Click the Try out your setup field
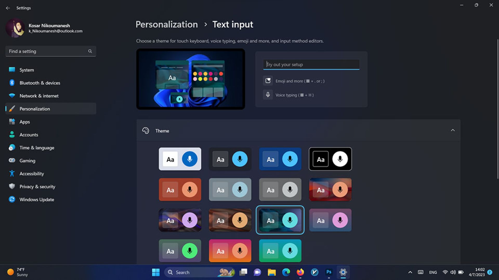The width and height of the screenshot is (499, 280). (311, 64)
